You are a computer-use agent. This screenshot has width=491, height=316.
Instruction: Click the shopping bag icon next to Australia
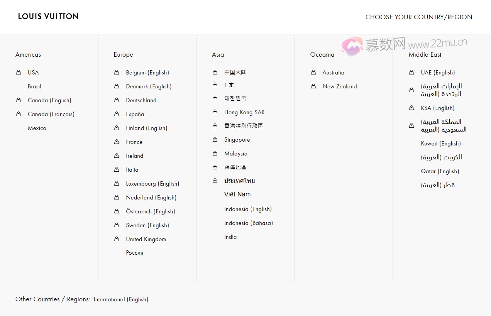click(x=313, y=73)
